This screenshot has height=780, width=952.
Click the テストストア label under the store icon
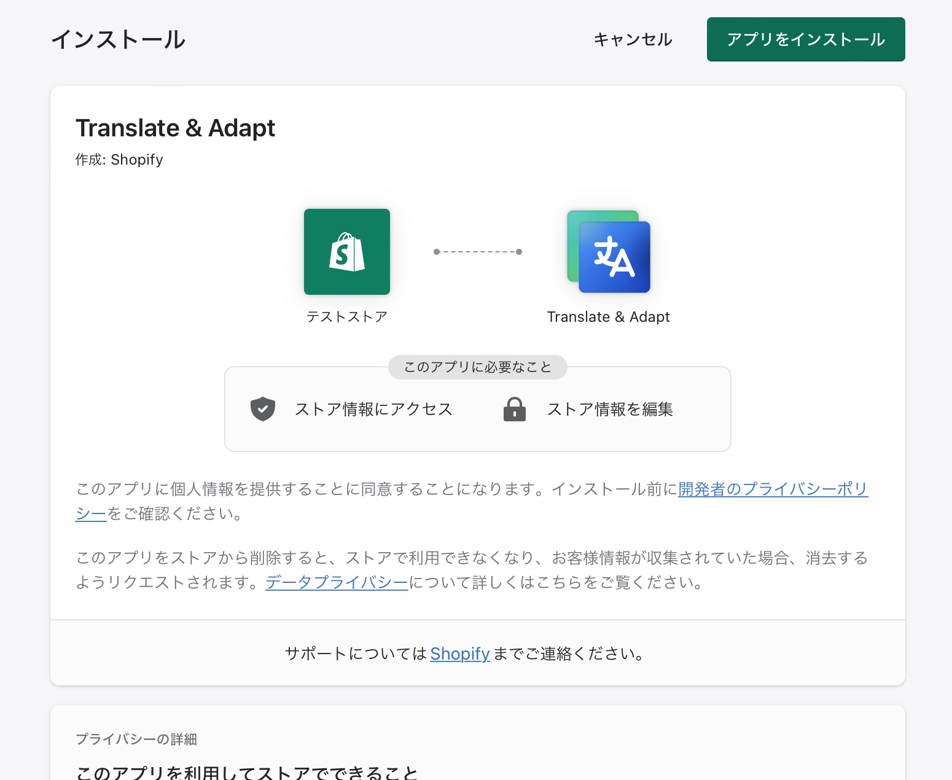point(346,316)
